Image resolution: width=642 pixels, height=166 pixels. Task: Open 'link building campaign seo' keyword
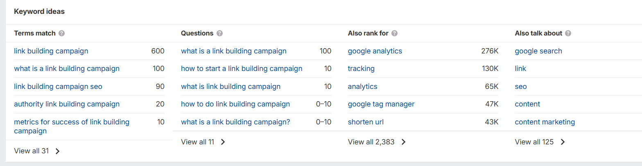pyautogui.click(x=58, y=86)
